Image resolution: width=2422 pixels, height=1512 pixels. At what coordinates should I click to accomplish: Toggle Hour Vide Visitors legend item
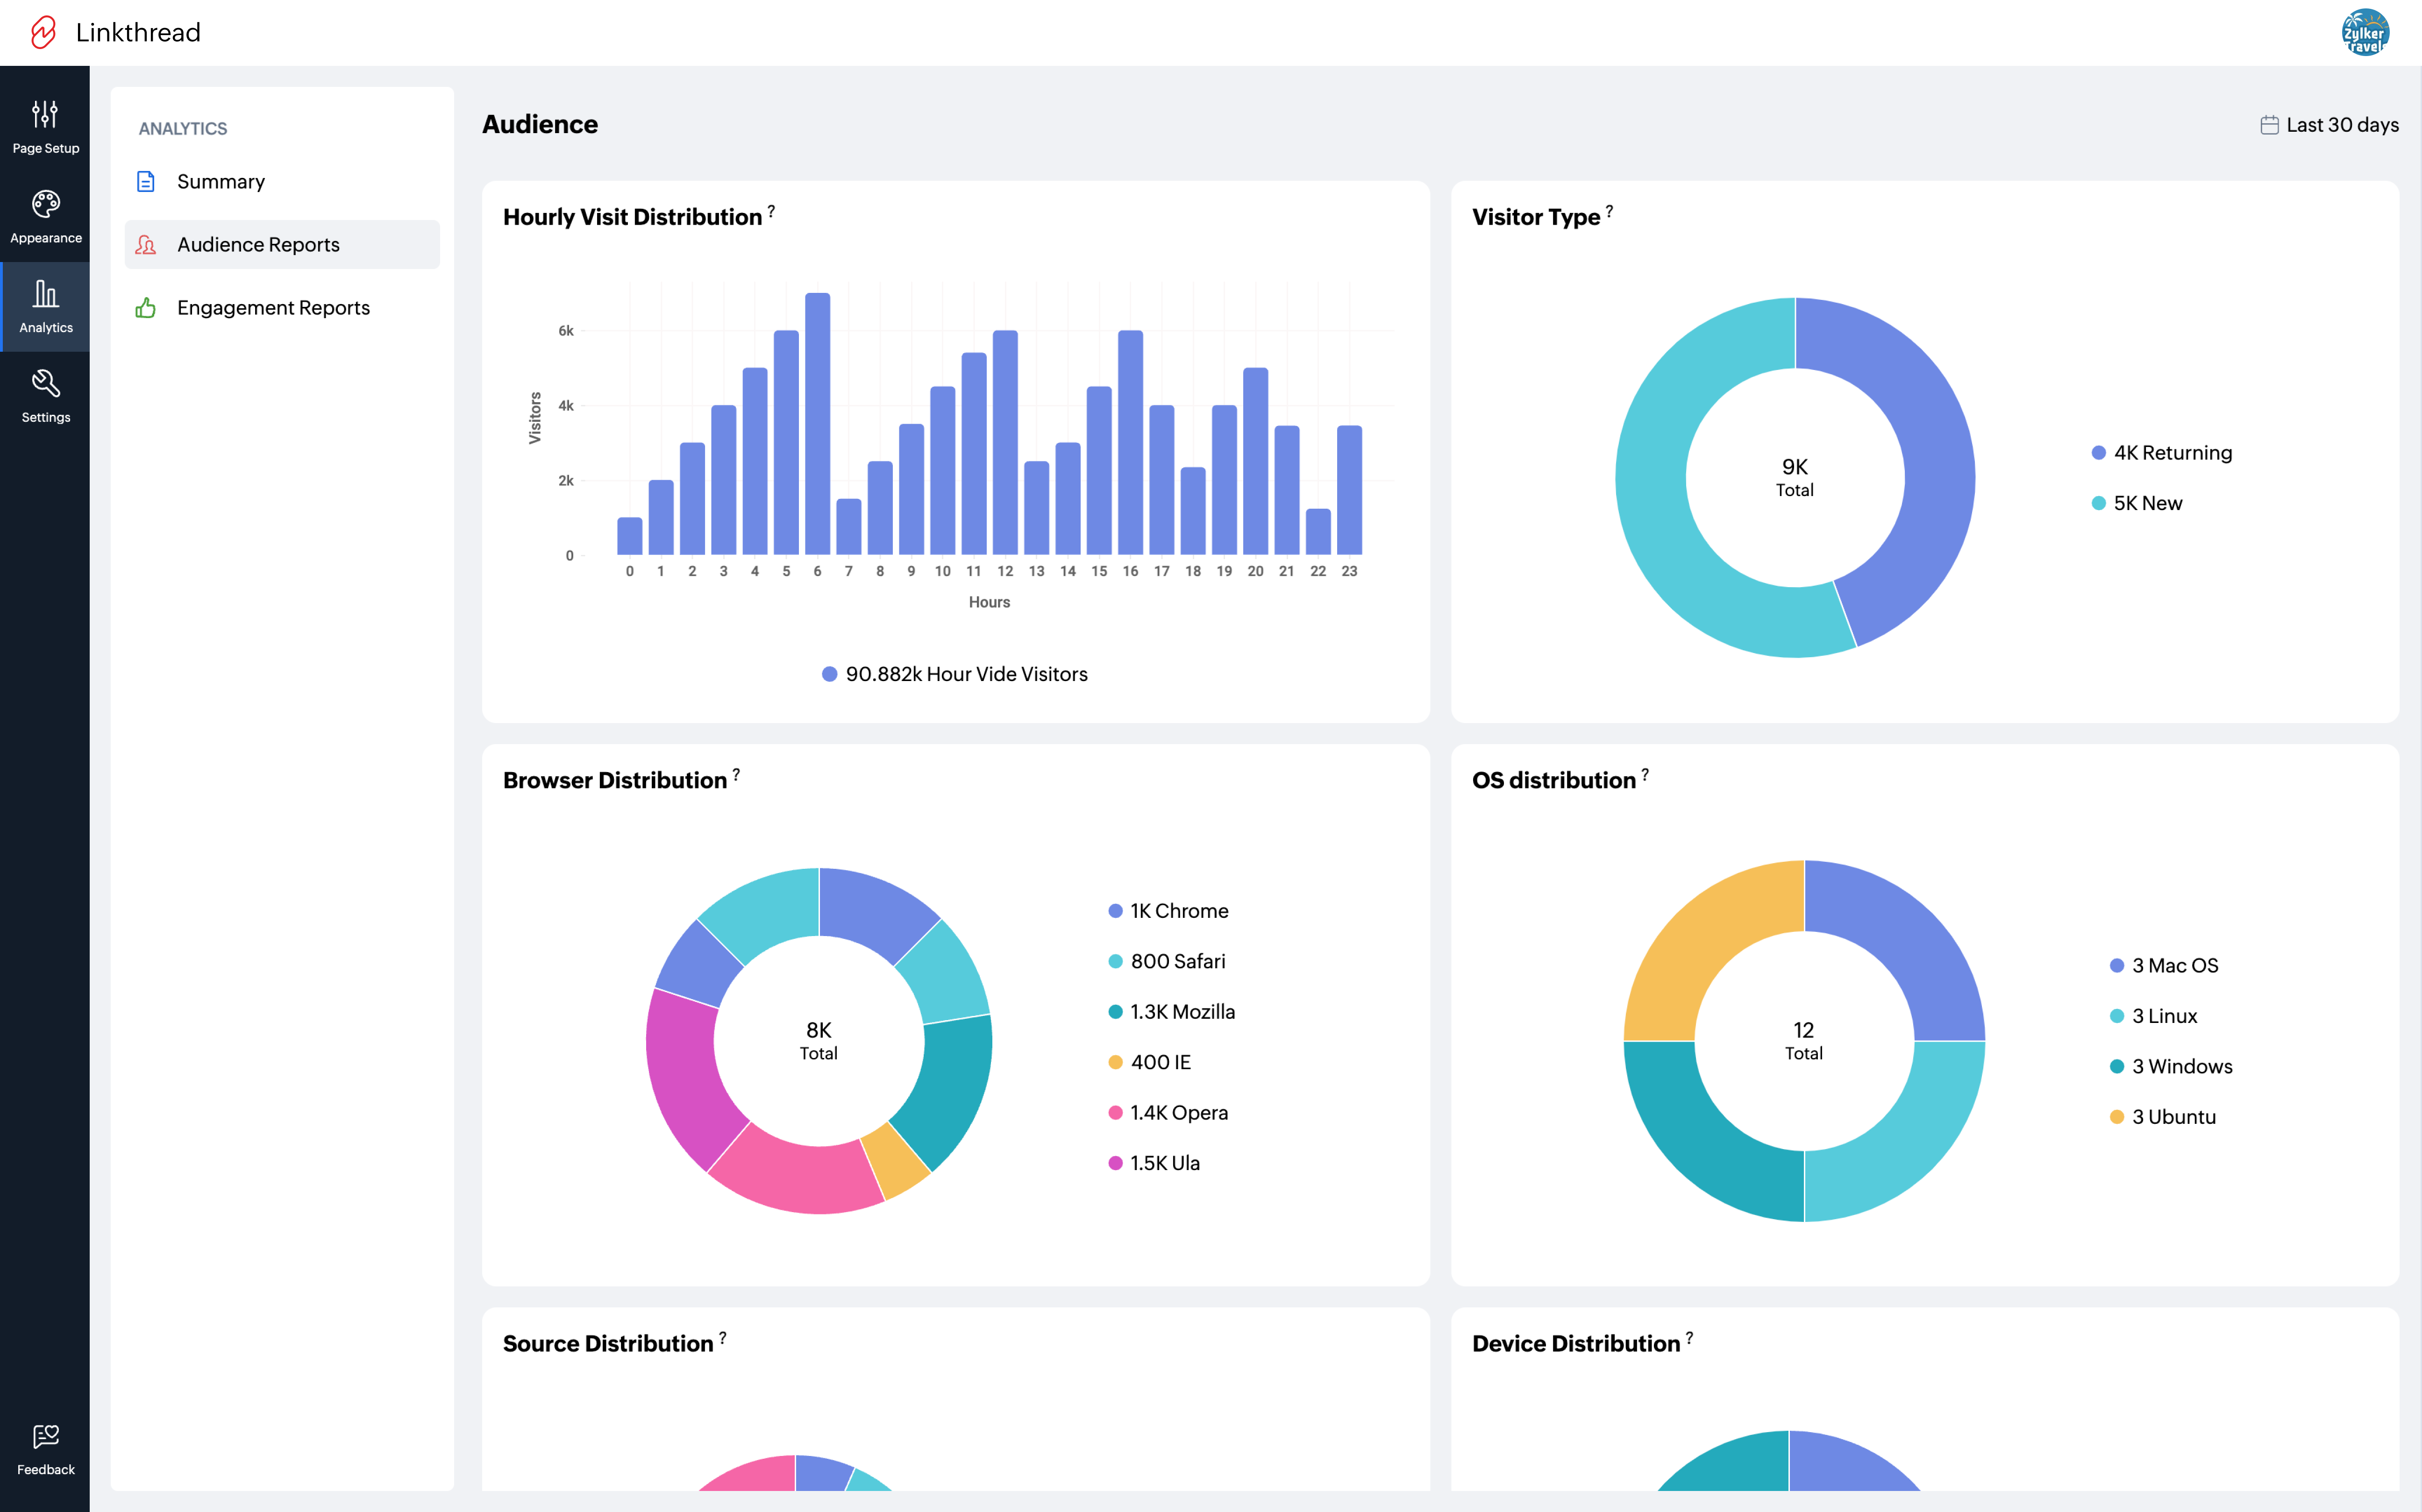pyautogui.click(x=955, y=674)
